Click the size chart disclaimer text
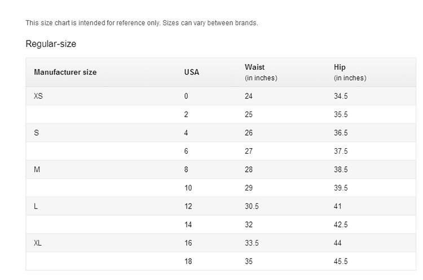This screenshot has height=280, width=423. (142, 23)
